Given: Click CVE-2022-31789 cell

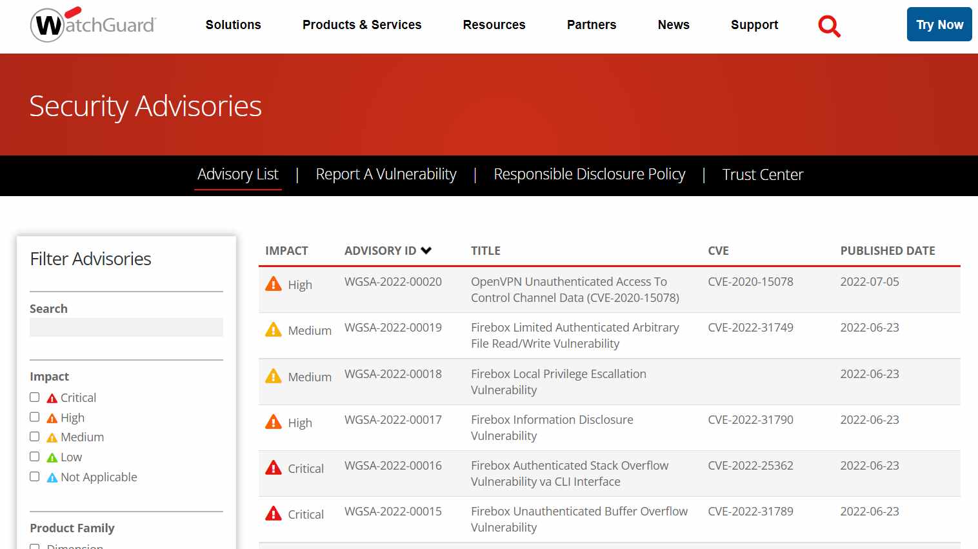Looking at the screenshot, I should pos(750,512).
